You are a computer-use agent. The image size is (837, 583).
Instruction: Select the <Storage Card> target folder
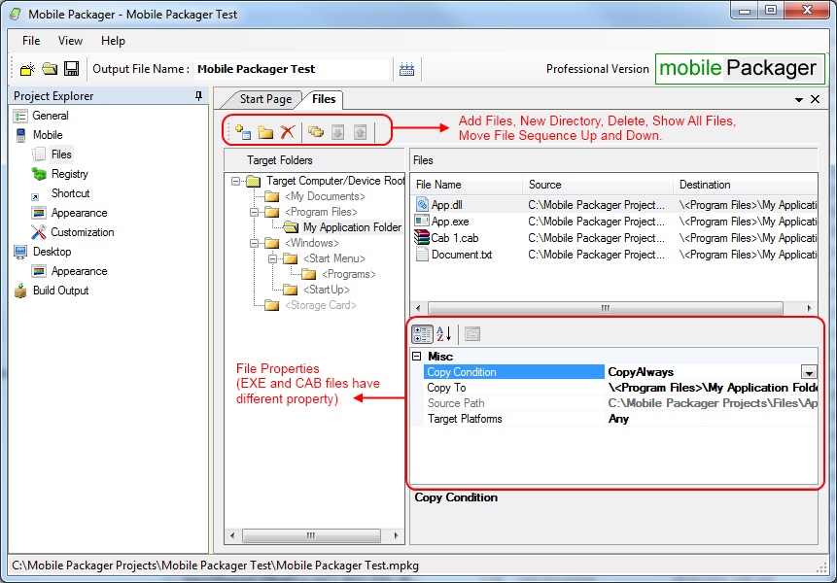tap(320, 305)
